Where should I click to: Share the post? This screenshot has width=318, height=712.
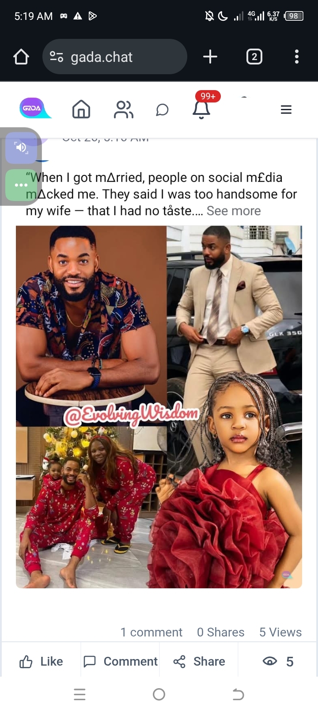(199, 661)
